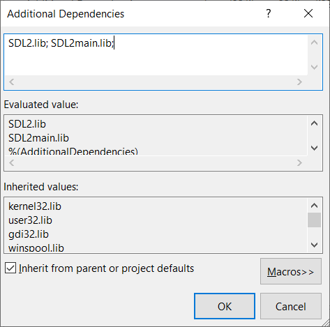Screen dimensions: 330x327
Task: Click right arrow of Evaluated value horizontal scrollbar
Action: pyautogui.click(x=299, y=162)
